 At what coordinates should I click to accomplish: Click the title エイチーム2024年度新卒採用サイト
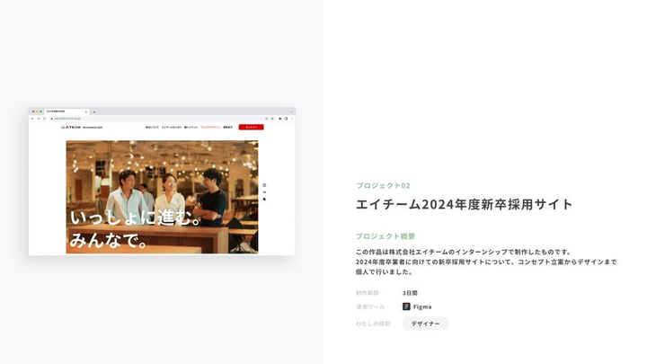point(465,204)
